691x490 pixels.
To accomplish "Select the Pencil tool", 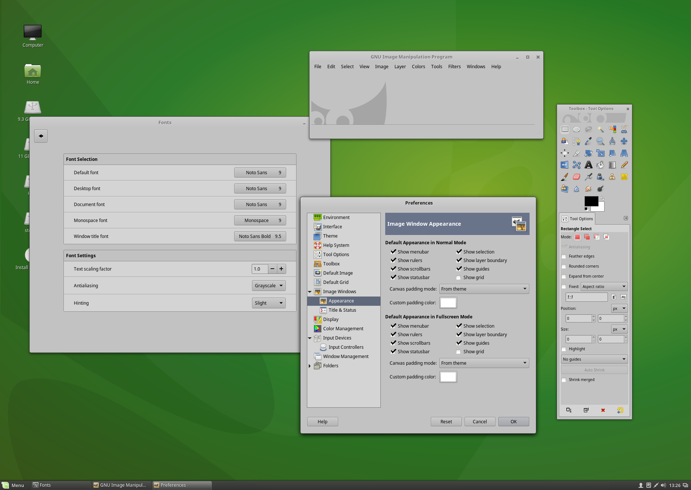I will coord(624,165).
